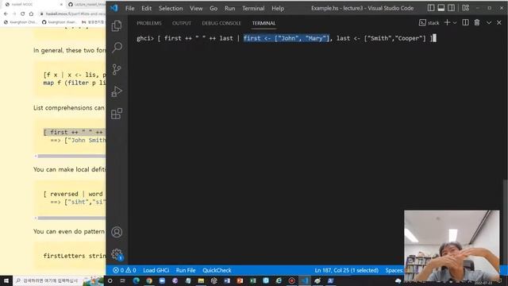Open the first globe bookmark in browser
The height and width of the screenshot is (286, 508).
(x=20, y=22)
